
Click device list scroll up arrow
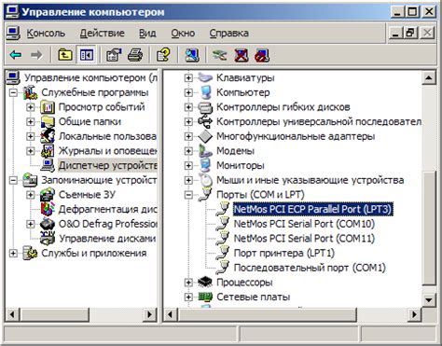429,78
